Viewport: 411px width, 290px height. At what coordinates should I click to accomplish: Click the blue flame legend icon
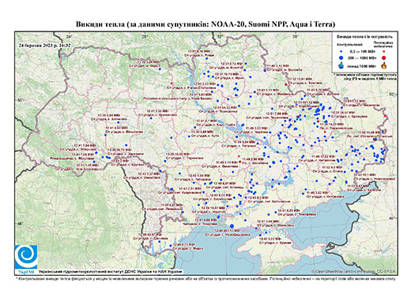[341, 65]
